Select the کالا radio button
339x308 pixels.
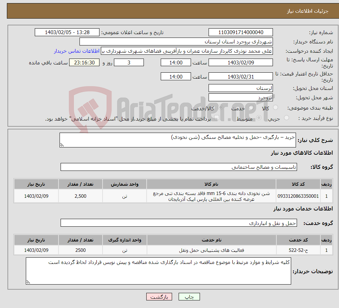point(275,107)
